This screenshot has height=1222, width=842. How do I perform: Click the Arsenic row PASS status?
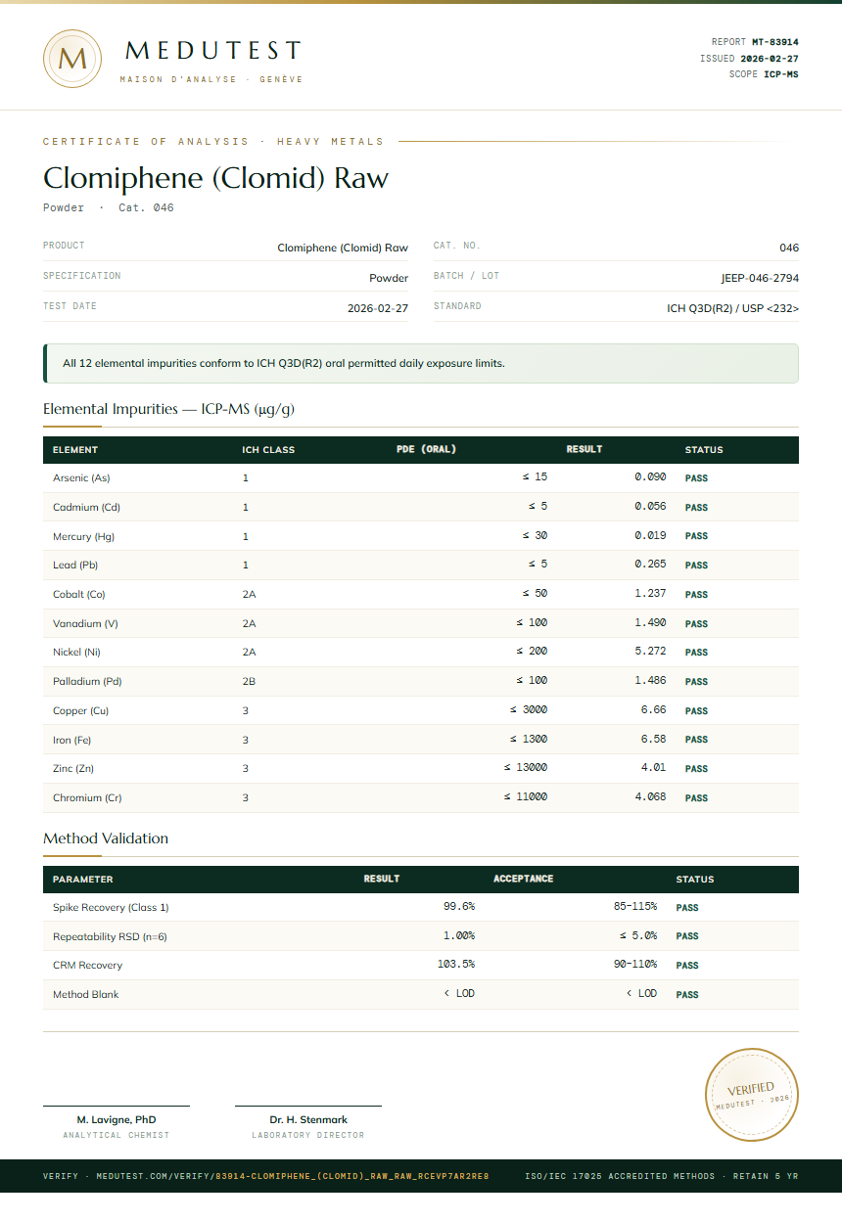pyautogui.click(x=696, y=479)
